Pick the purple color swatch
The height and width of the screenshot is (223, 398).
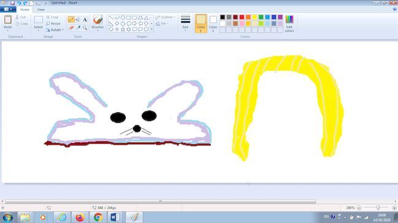pyautogui.click(x=280, y=17)
